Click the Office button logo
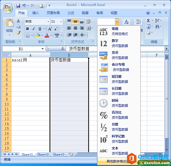The image size is (171, 166). coord(8,8)
